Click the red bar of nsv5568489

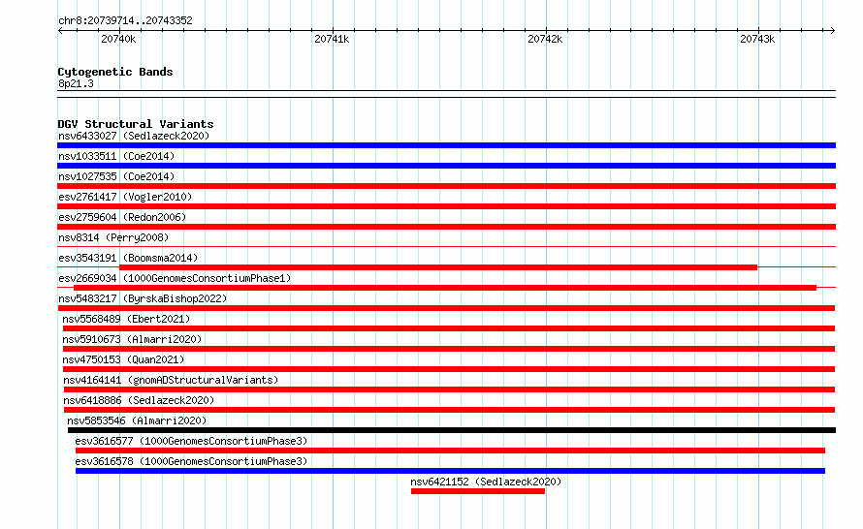coord(449,328)
